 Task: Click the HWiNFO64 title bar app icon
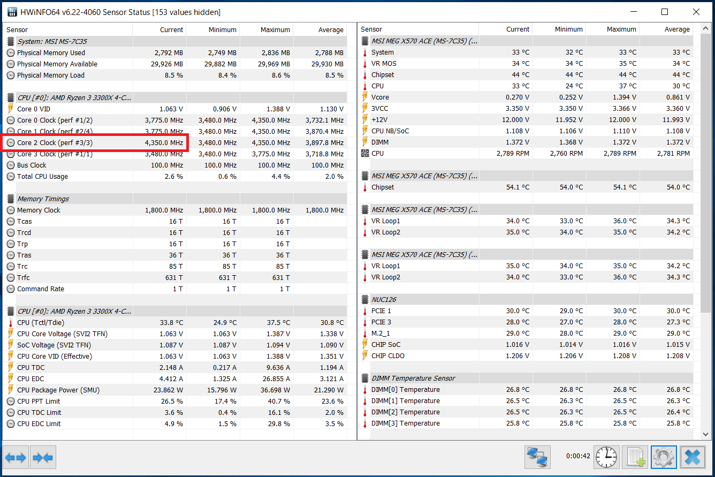pyautogui.click(x=11, y=12)
